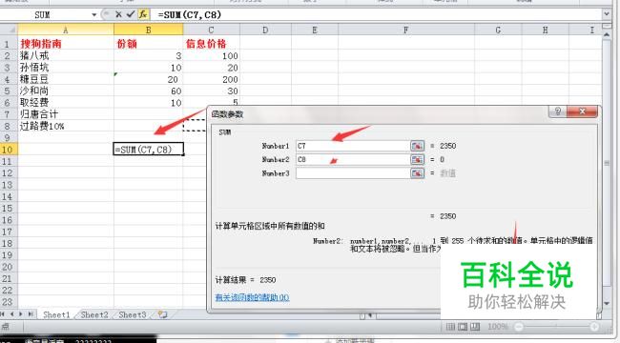Insert a new worksheet tab icon
The image size is (620, 343).
[x=162, y=314]
